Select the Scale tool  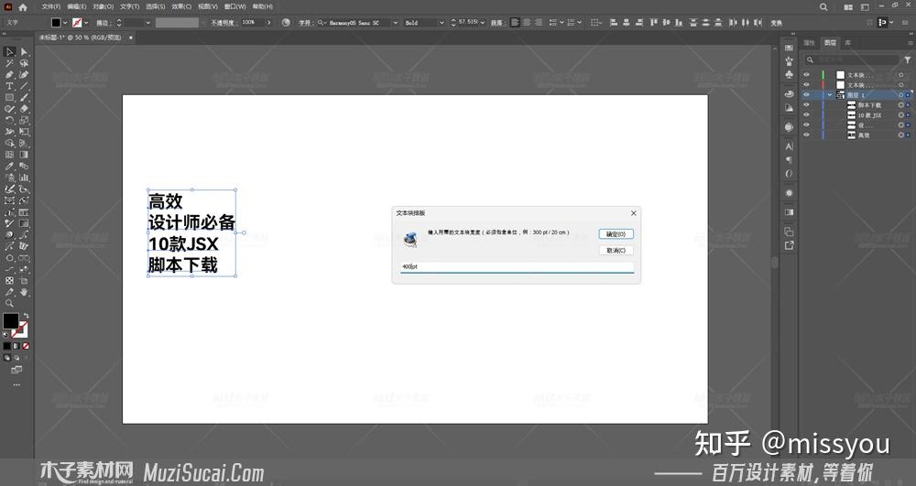(x=24, y=120)
